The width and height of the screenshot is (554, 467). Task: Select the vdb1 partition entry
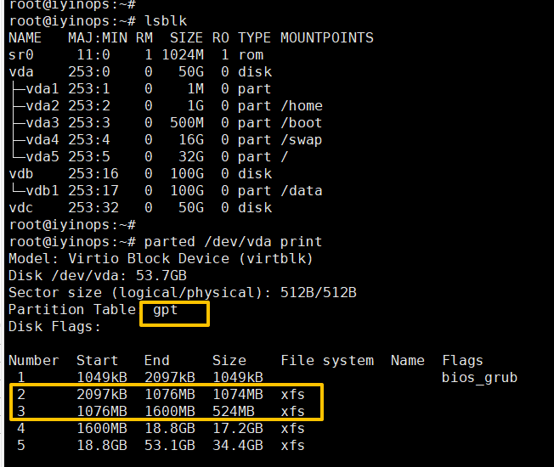coord(42,190)
